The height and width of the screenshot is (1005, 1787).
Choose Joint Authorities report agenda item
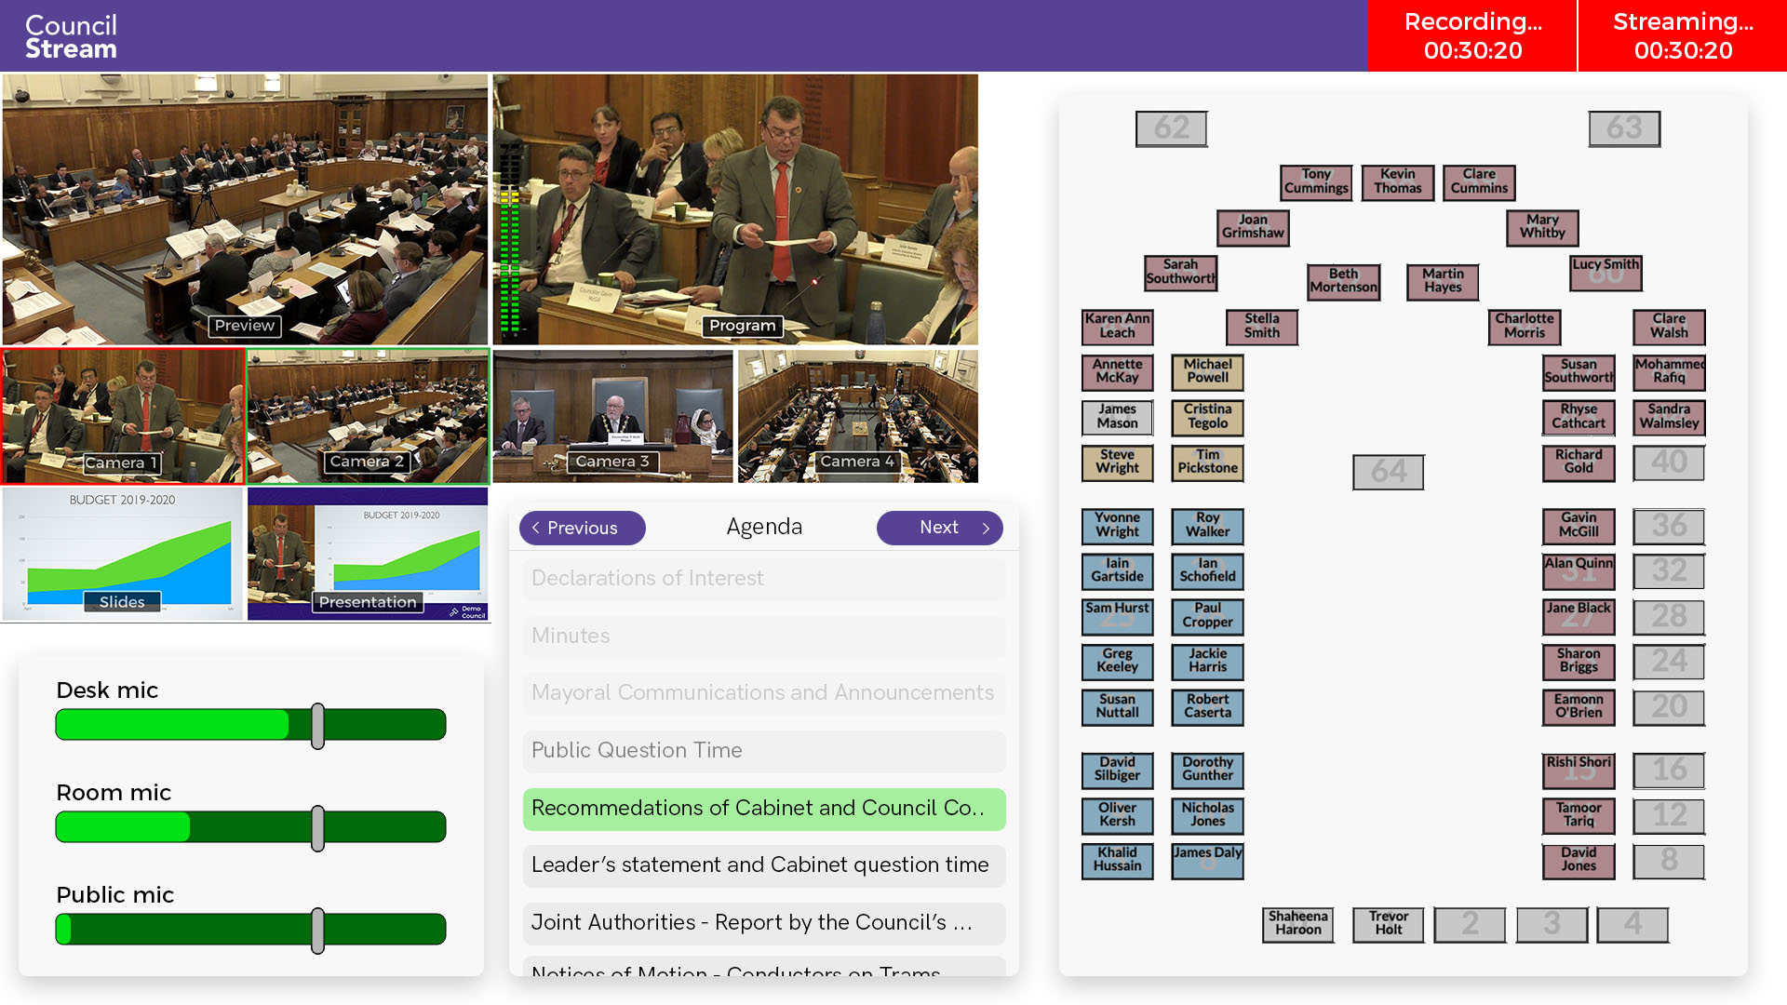pyautogui.click(x=763, y=923)
